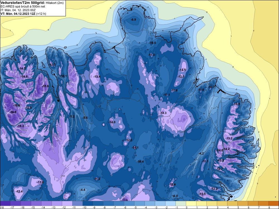Select the legend swatch between -10 and -9

88,203
